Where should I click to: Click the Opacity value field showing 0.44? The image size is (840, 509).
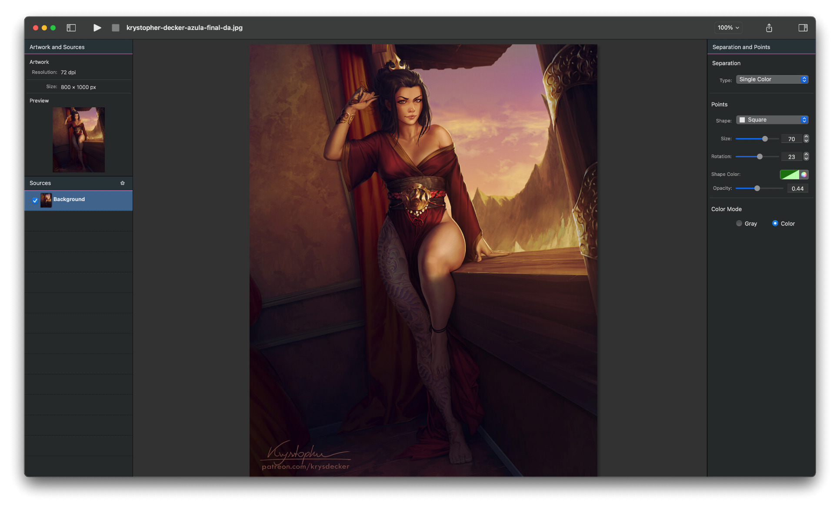click(x=797, y=188)
